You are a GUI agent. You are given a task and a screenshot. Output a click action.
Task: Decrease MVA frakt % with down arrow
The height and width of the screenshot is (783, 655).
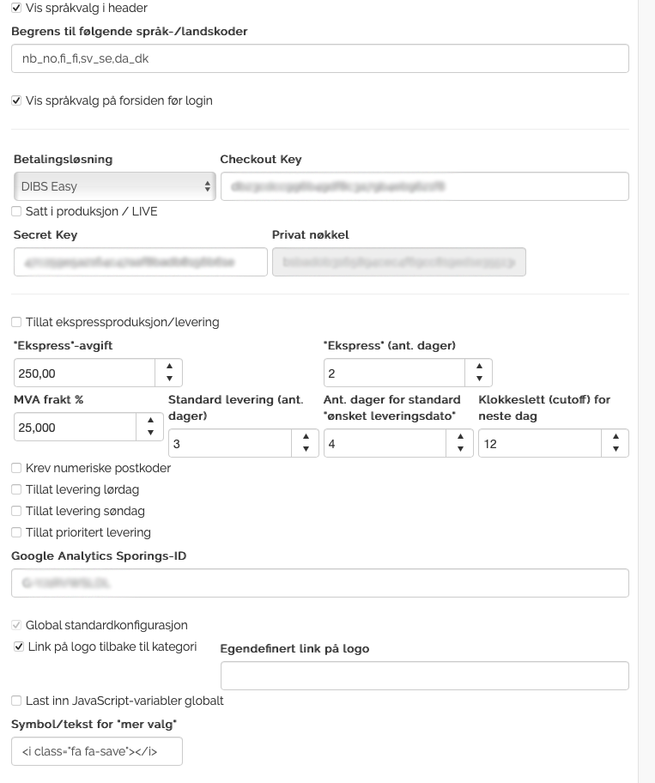tap(150, 433)
